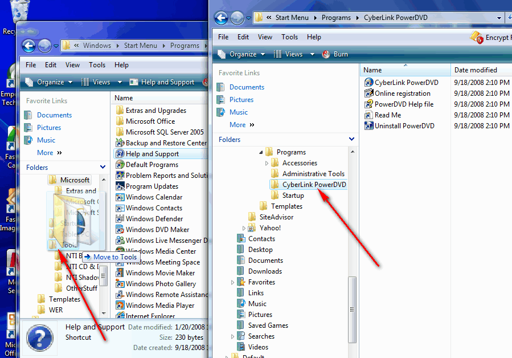This screenshot has width=512, height=358.
Task: Select SiteAdvisor folder in tree
Action: 276,217
